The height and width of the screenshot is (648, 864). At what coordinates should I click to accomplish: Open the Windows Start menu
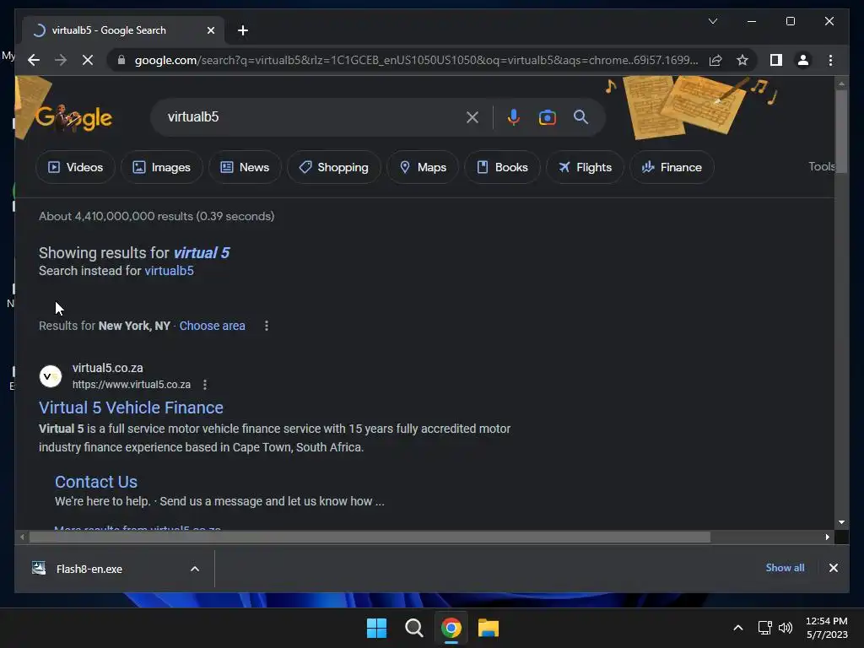pyautogui.click(x=377, y=628)
